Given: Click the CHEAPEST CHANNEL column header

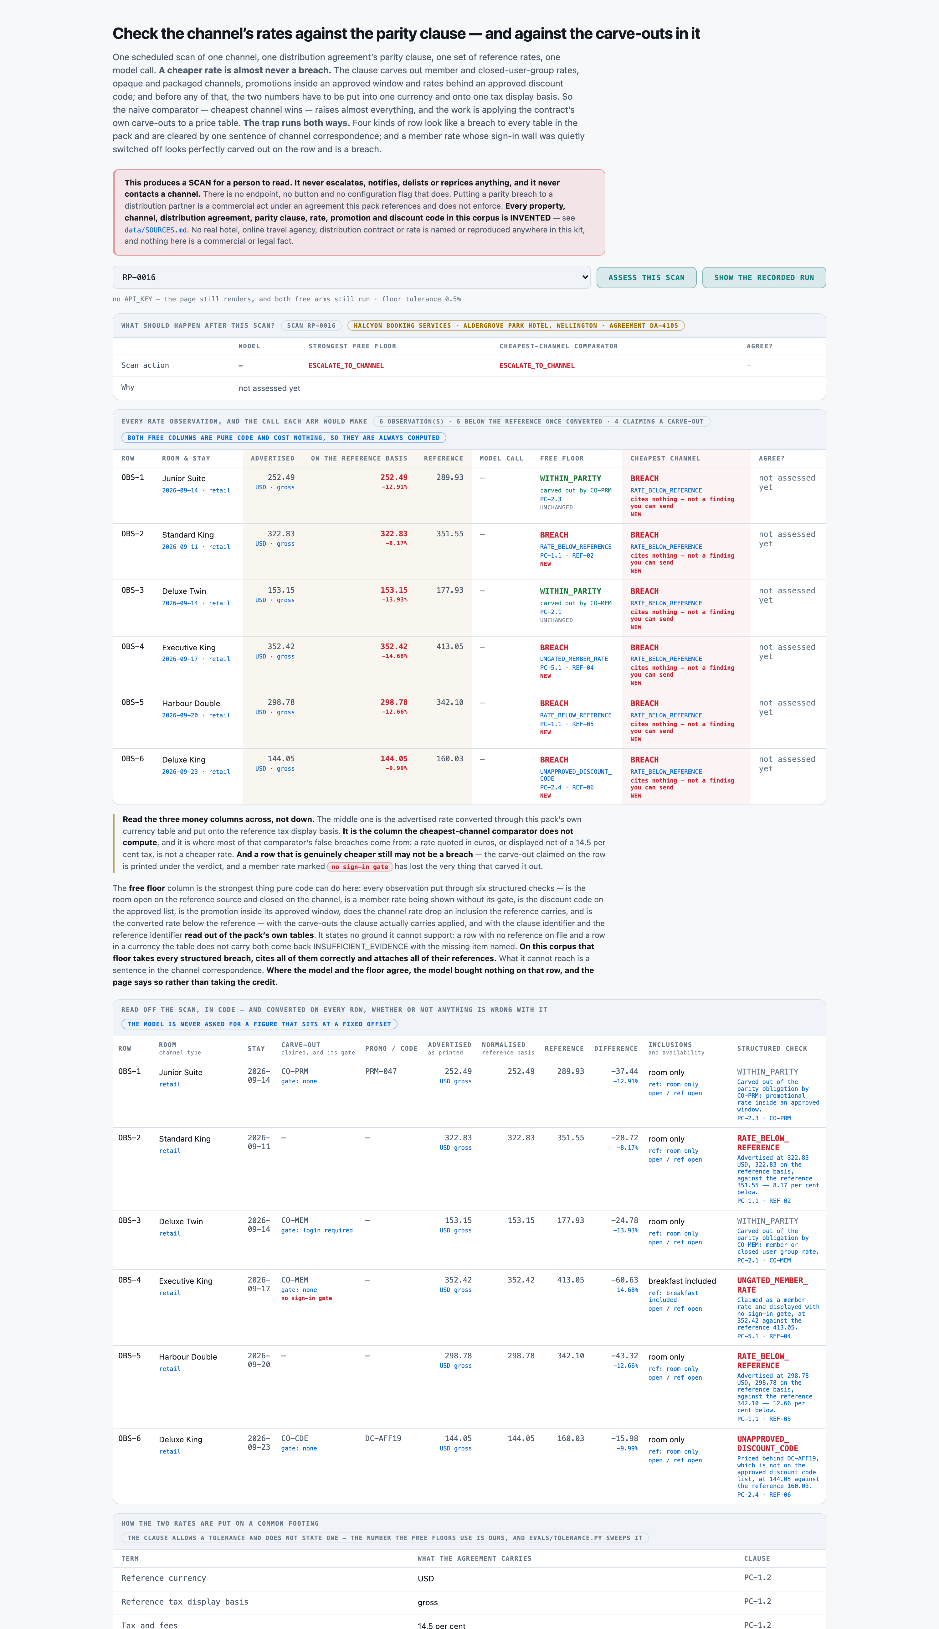Looking at the screenshot, I should pos(665,458).
